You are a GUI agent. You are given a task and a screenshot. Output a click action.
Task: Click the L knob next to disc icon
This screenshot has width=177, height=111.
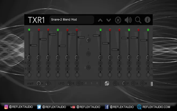(115, 83)
